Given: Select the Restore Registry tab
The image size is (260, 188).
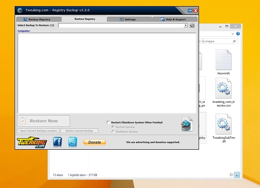Looking at the screenshot, I should (85, 19).
